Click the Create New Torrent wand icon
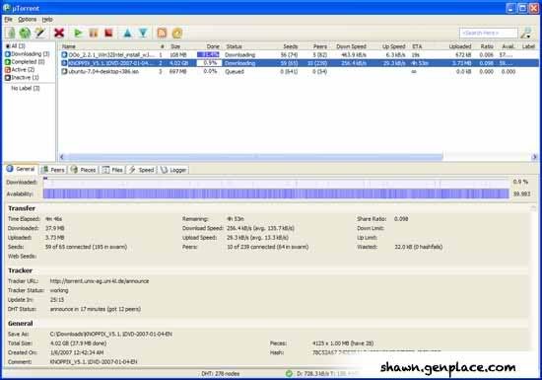The width and height of the screenshot is (542, 380). (40, 33)
